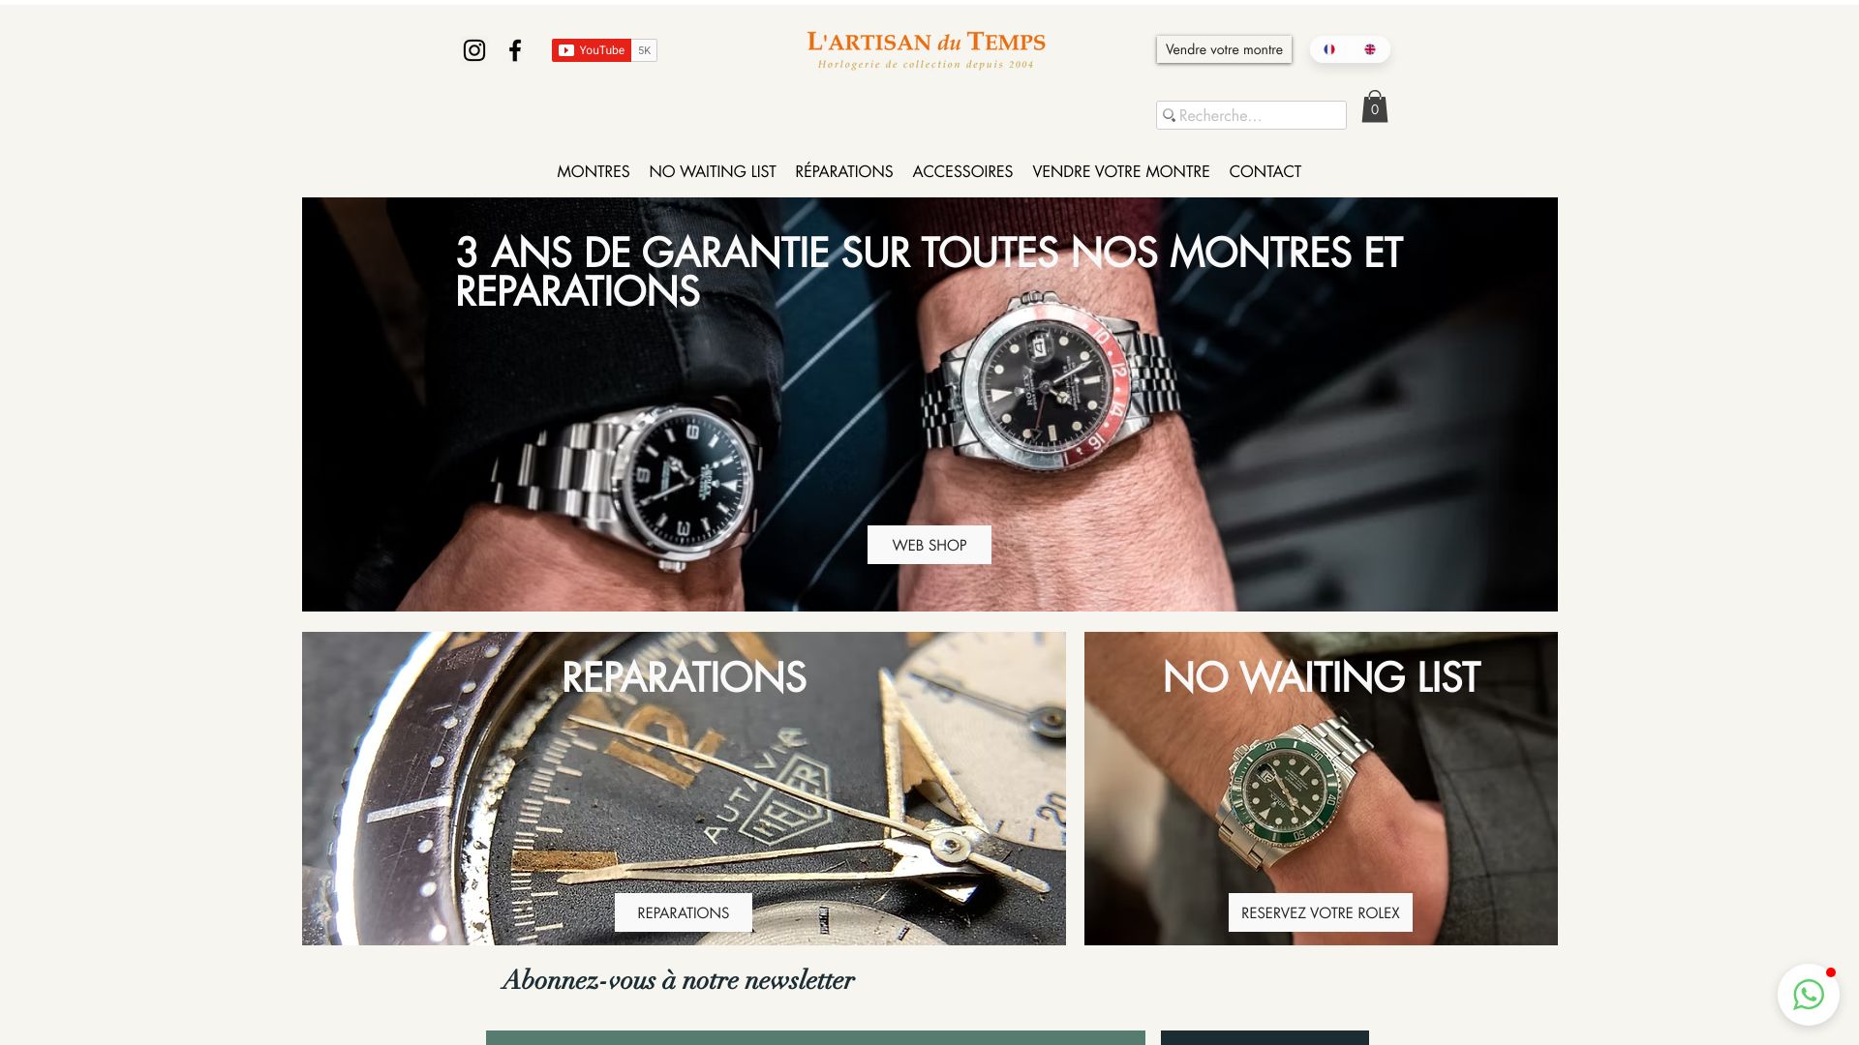Click the REPARATIONS button on Heuer image

click(x=683, y=912)
